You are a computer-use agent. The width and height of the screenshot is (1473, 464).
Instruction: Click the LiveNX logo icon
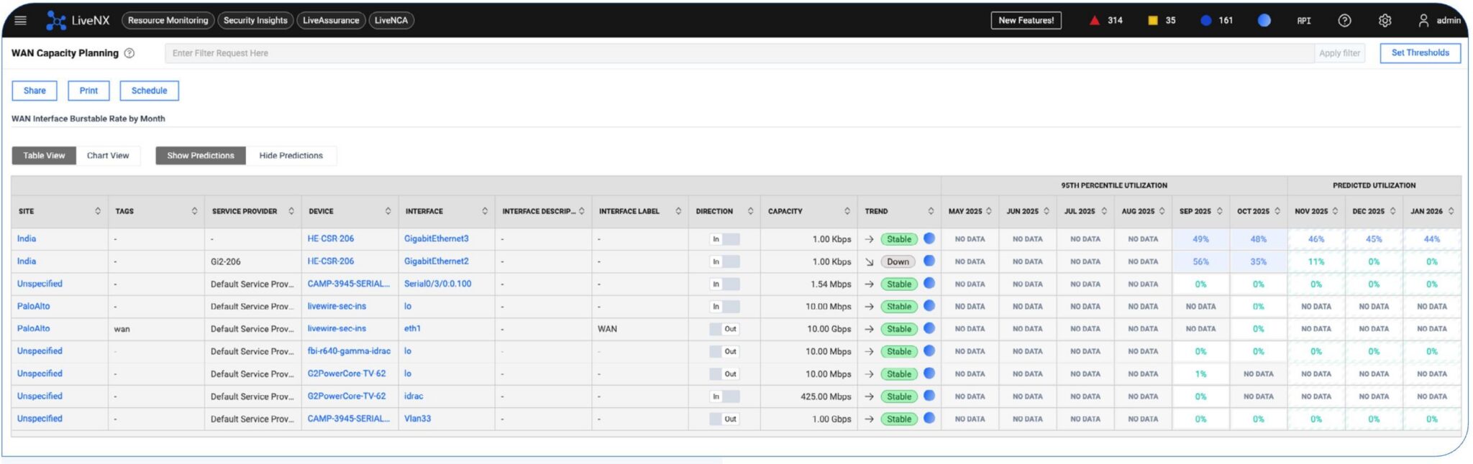55,20
